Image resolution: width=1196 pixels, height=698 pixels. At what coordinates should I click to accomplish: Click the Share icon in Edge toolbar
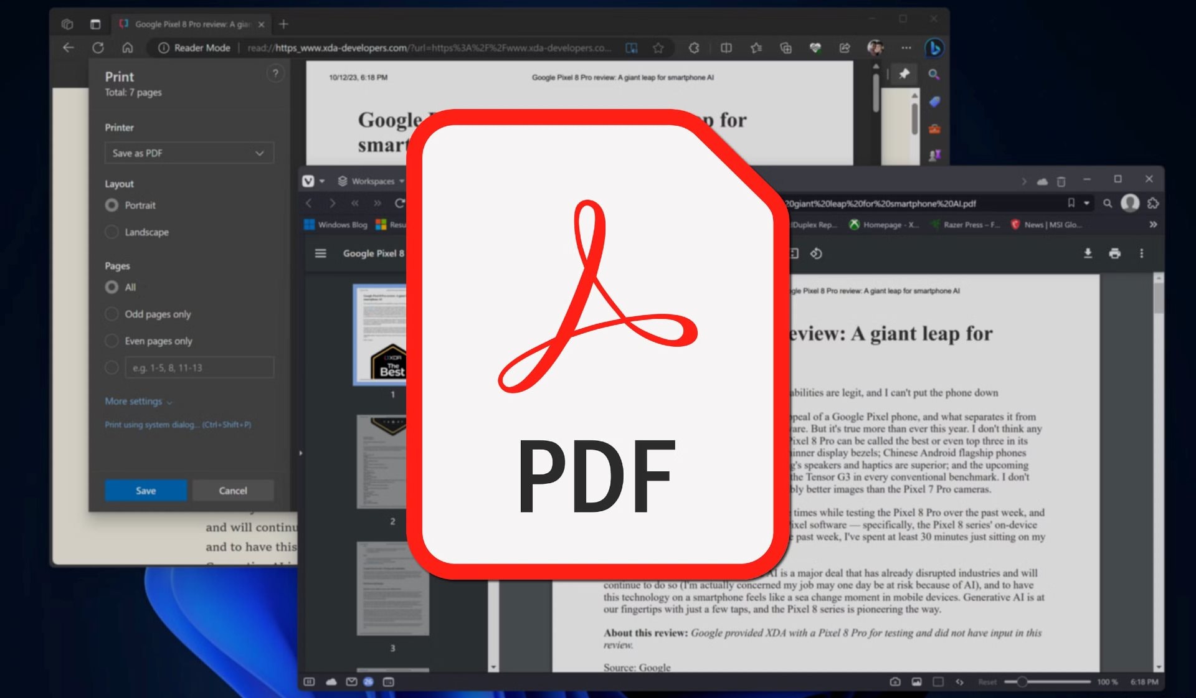(845, 48)
